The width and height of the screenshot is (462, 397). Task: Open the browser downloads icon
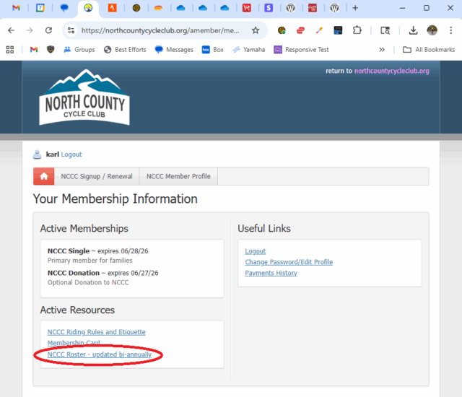point(413,30)
